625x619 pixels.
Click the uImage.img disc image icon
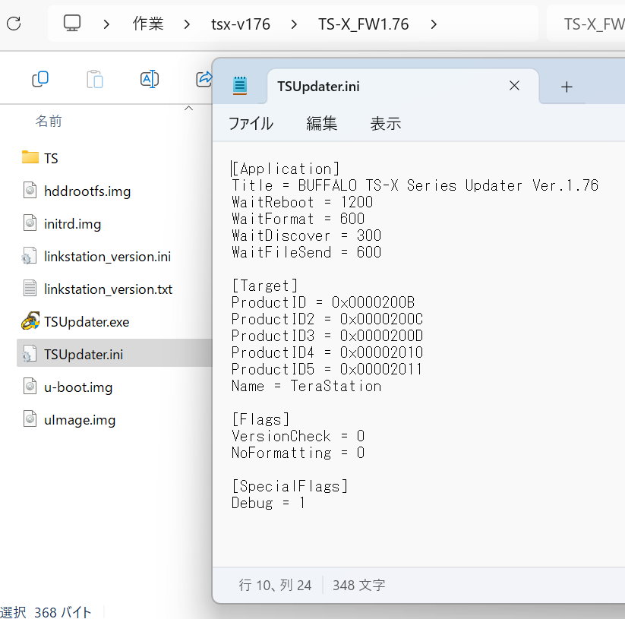coord(30,419)
